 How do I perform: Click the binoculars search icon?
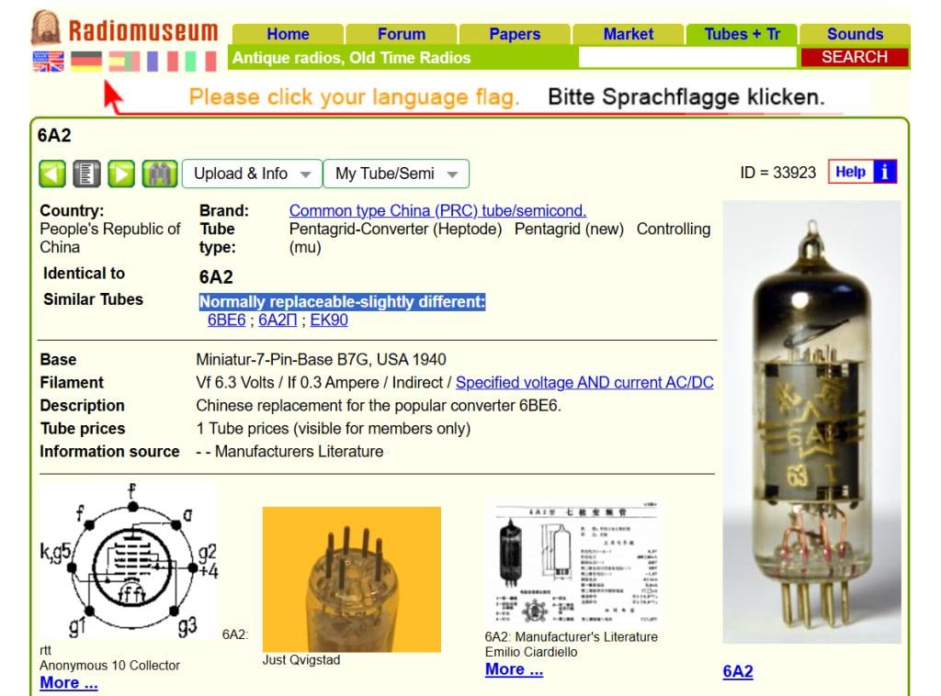click(159, 174)
